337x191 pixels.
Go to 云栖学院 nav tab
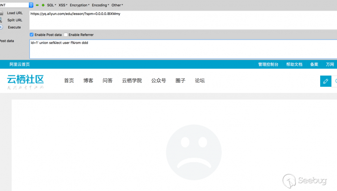tap(132, 81)
